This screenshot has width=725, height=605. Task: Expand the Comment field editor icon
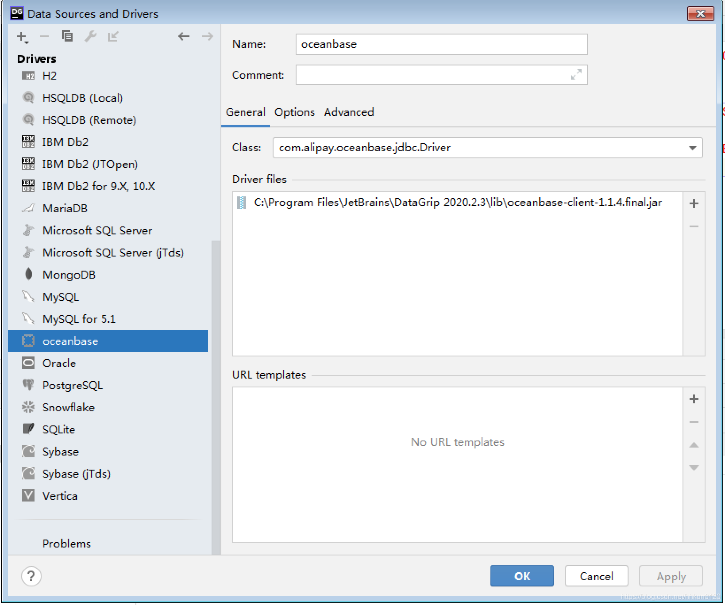click(576, 75)
